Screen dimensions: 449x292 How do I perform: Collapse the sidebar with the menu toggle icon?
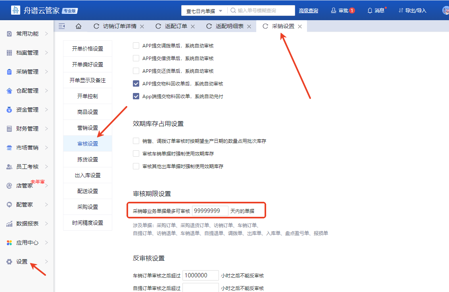coord(61,27)
